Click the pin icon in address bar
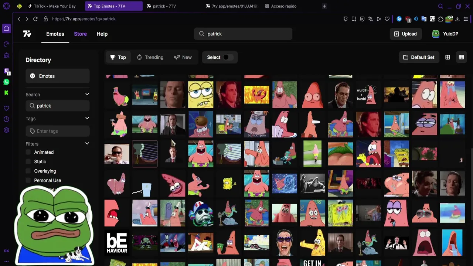 [x=346, y=19]
